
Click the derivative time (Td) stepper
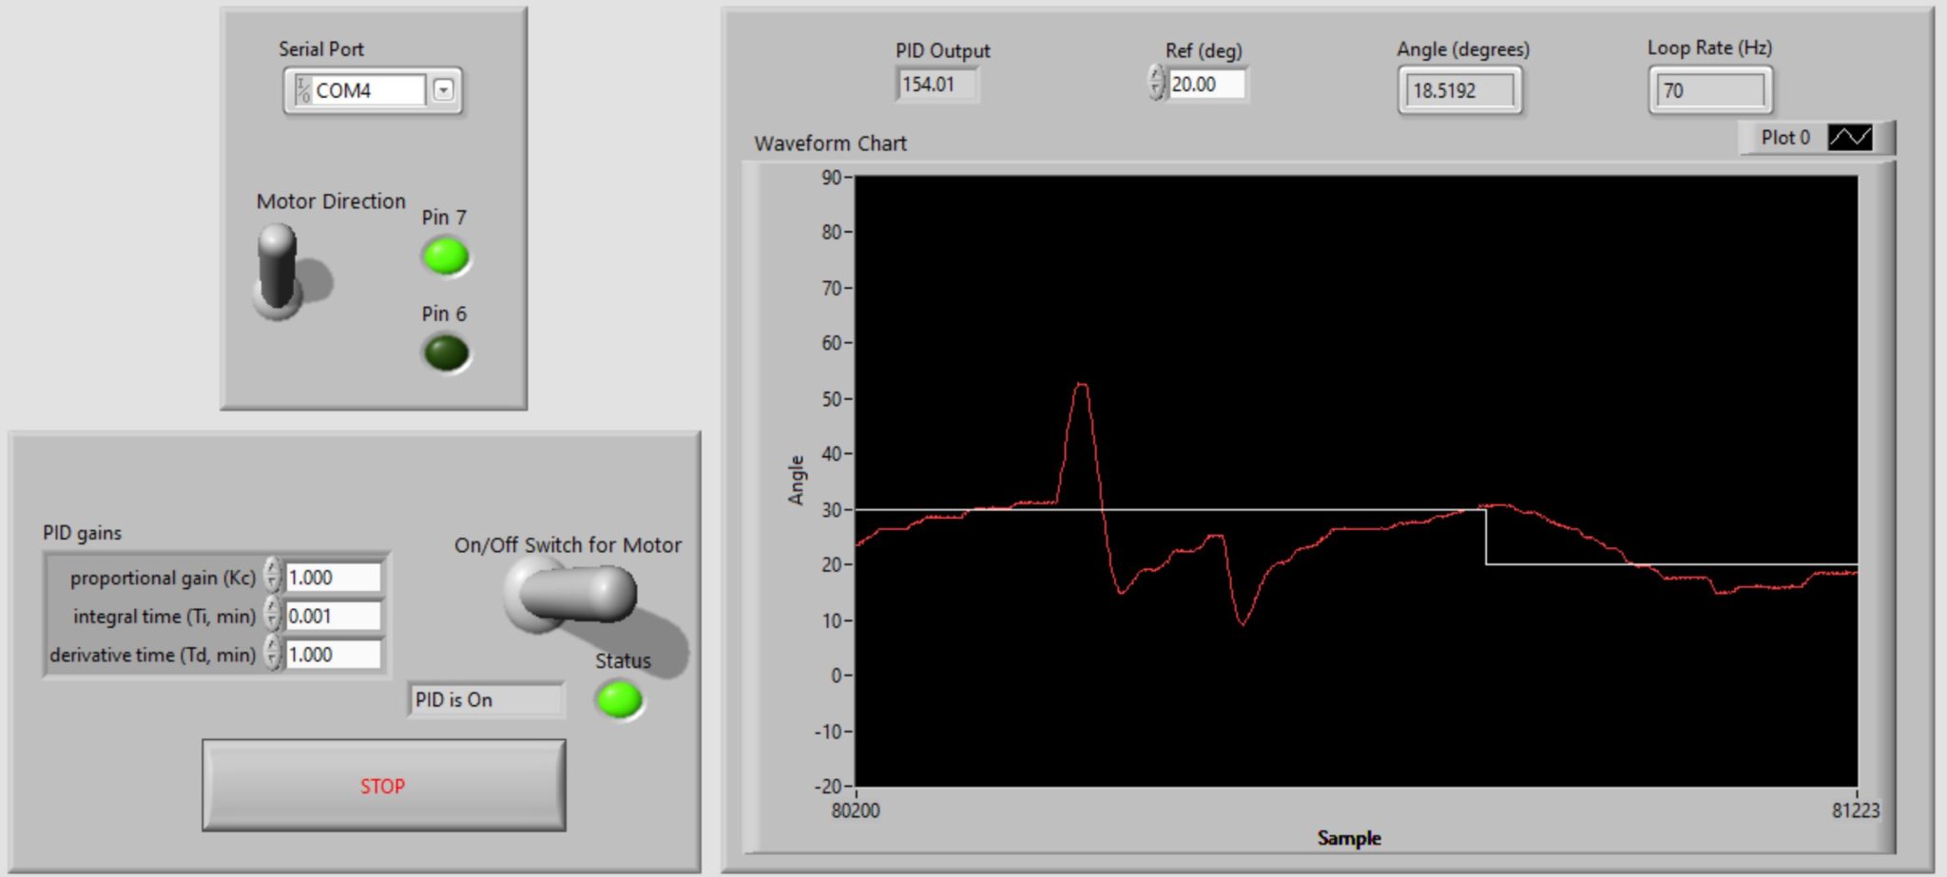273,655
